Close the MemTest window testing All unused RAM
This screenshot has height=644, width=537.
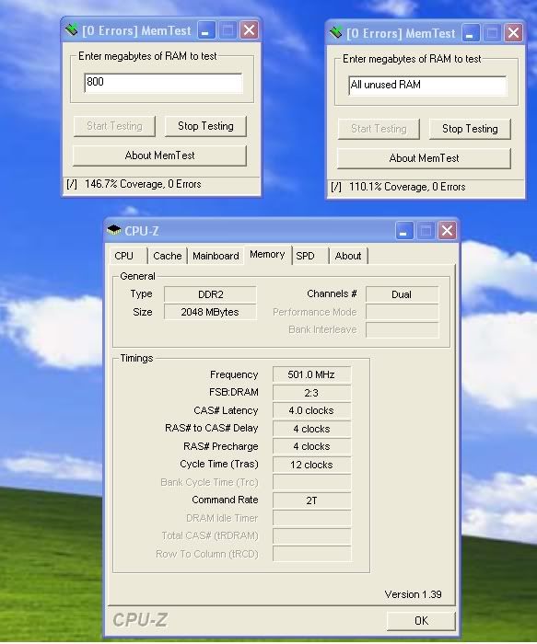pos(513,33)
